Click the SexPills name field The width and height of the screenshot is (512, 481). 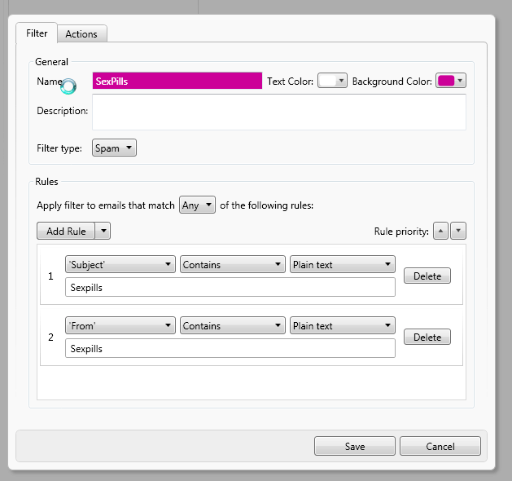point(177,81)
